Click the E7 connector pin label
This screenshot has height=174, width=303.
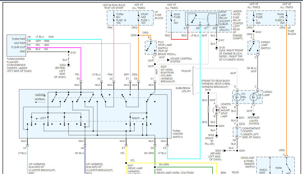(x=123, y=148)
